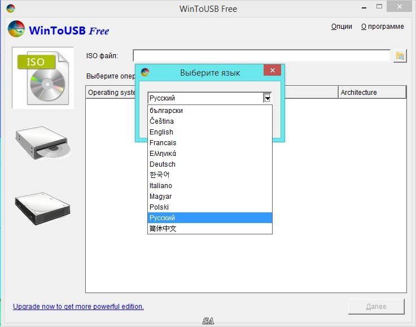Maximize the WinToUSB Free window
This screenshot has height=327, width=416.
coord(379,7)
